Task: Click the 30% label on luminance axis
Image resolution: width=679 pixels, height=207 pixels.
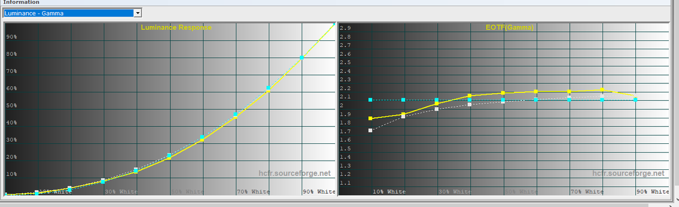Action: 12,140
